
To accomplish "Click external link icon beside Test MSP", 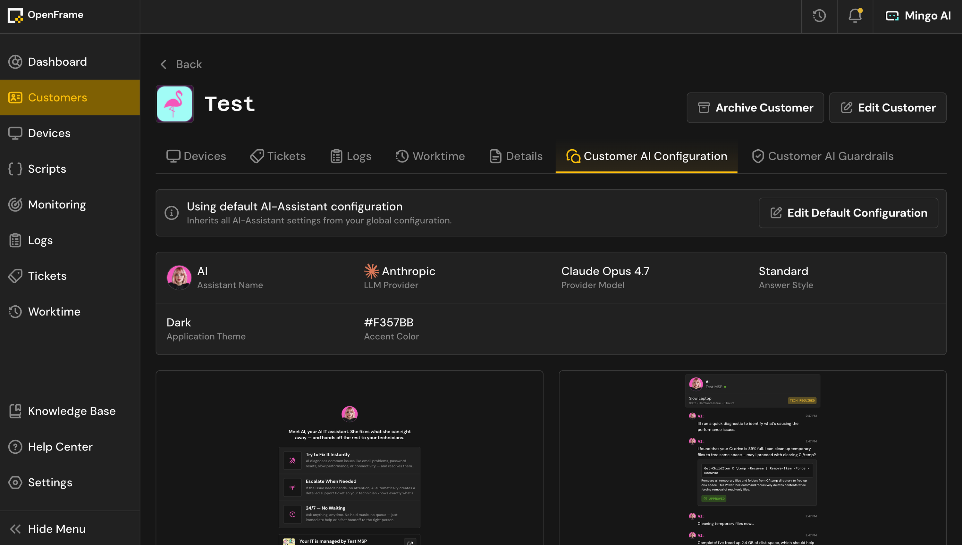I will 410,542.
